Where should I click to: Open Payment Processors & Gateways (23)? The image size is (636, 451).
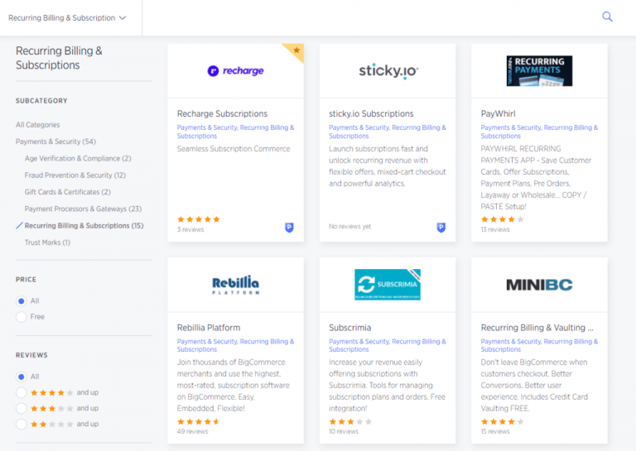click(x=83, y=209)
